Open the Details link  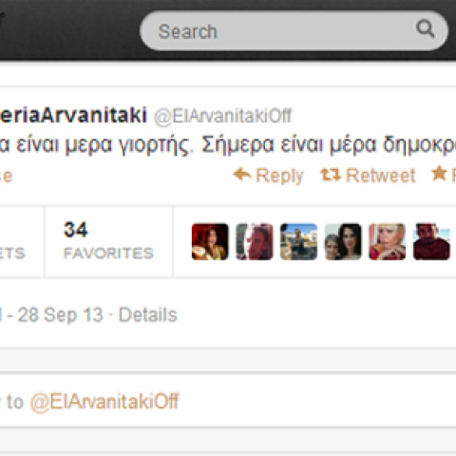[147, 315]
